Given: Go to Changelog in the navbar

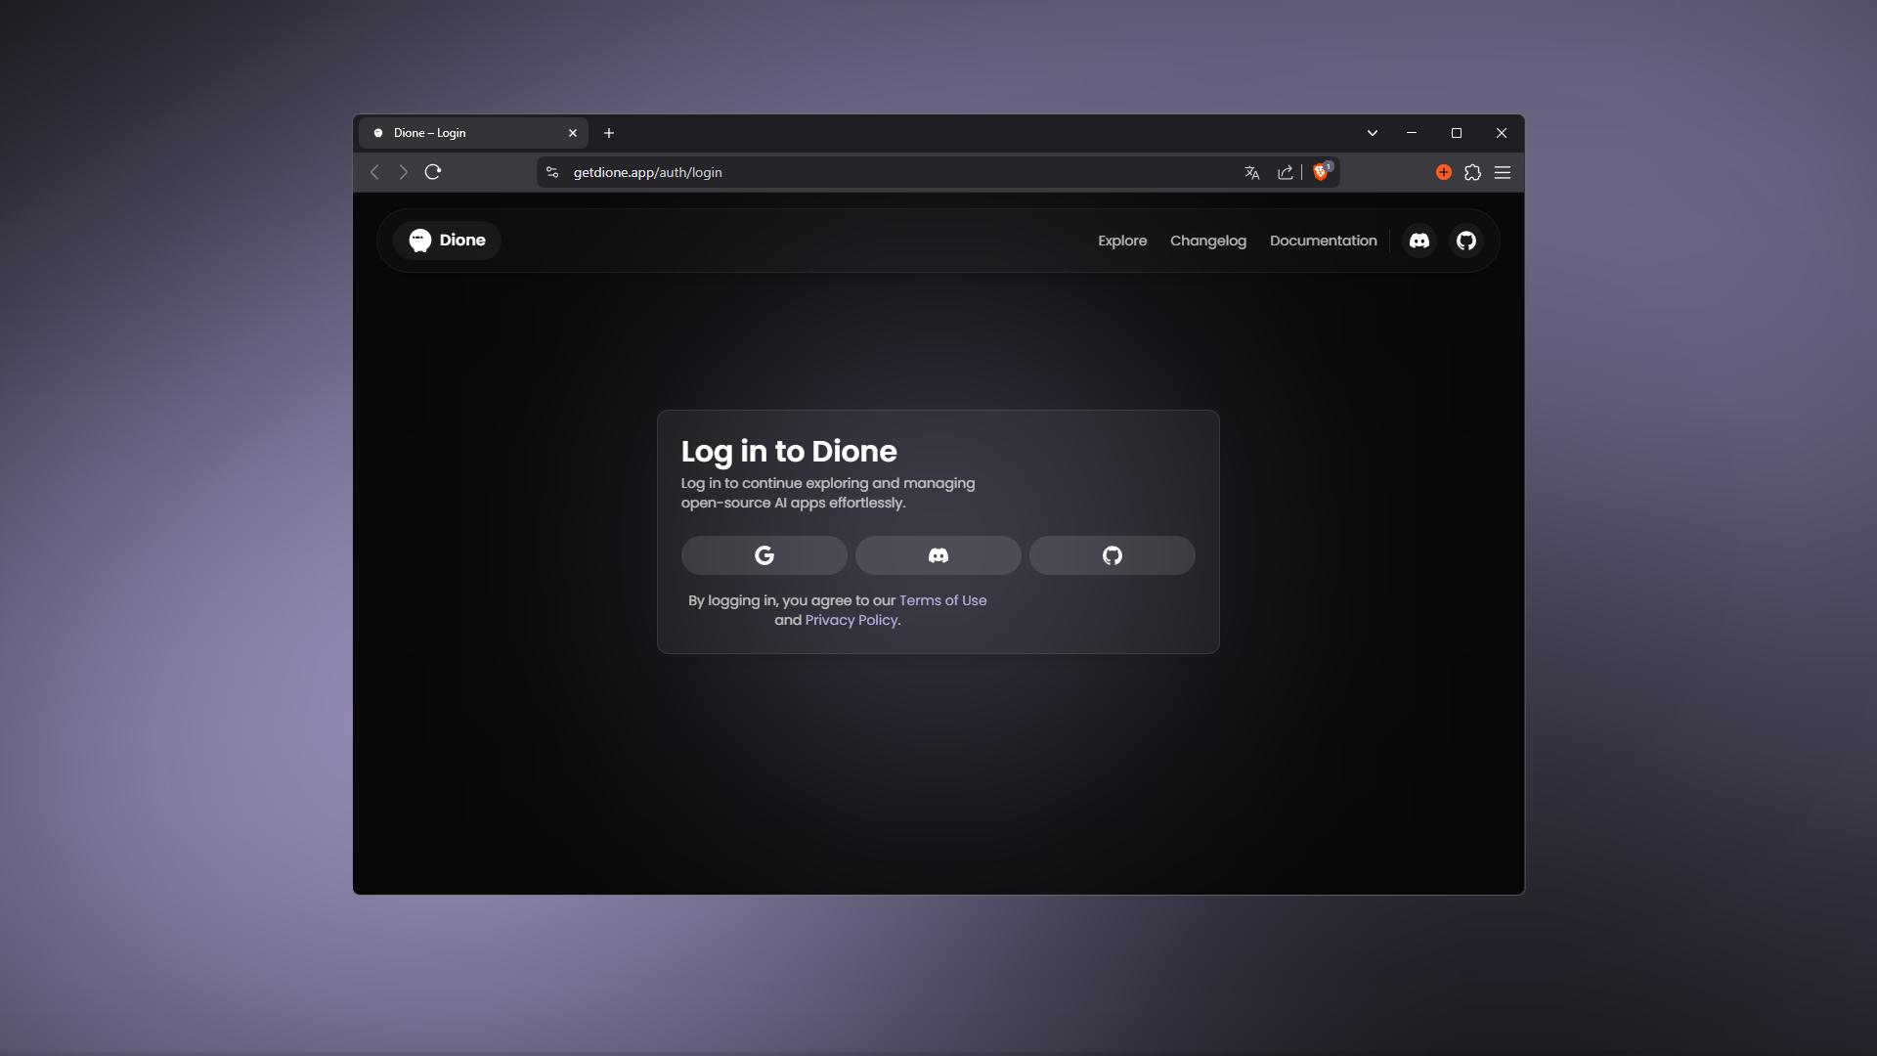Looking at the screenshot, I should 1208,241.
